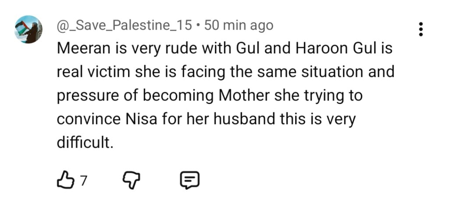Open the commenter's profile avatar
This screenshot has width=449, height=198.
(29, 29)
